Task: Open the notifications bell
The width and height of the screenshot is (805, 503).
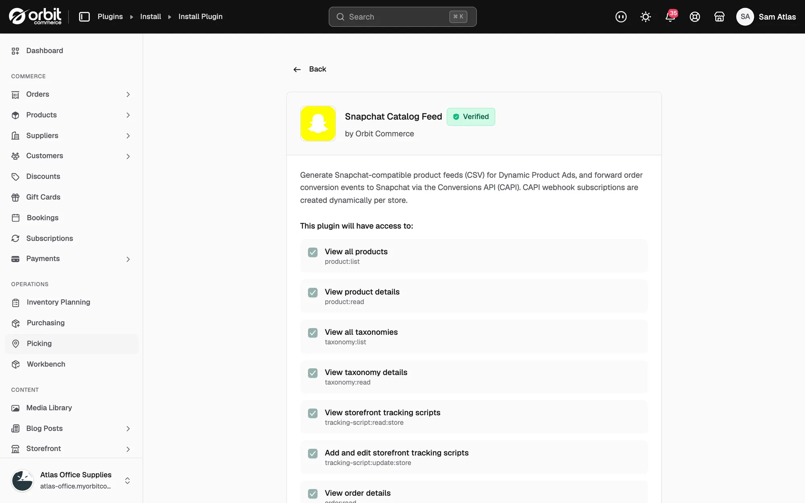Action: click(x=670, y=16)
